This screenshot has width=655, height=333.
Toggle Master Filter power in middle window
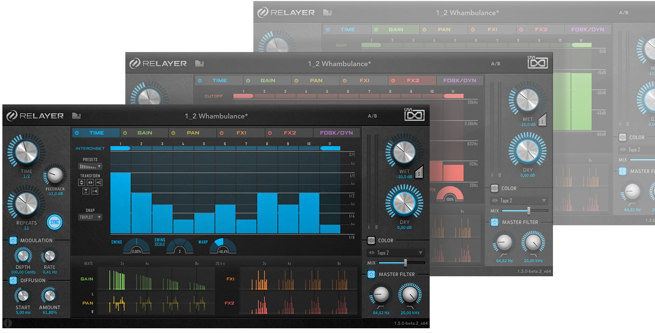click(494, 222)
